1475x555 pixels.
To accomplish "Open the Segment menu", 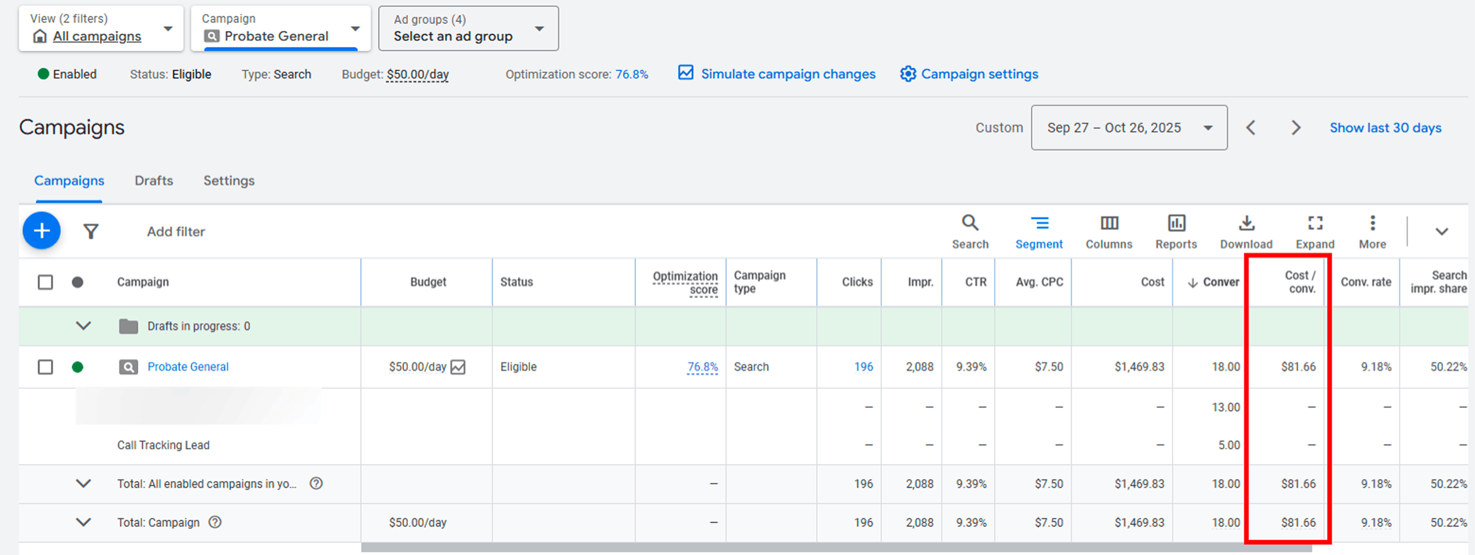I will coord(1039,231).
